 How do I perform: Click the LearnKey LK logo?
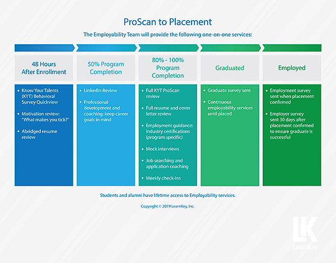pos(305,233)
